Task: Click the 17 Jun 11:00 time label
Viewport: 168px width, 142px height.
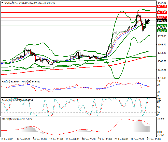Action: coord(56,139)
